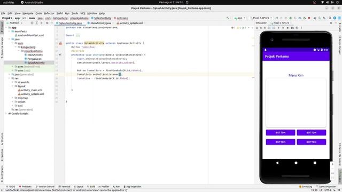342x192 pixels.
Task: Toggle the Favorites tool window side tab
Action: pos(2,155)
